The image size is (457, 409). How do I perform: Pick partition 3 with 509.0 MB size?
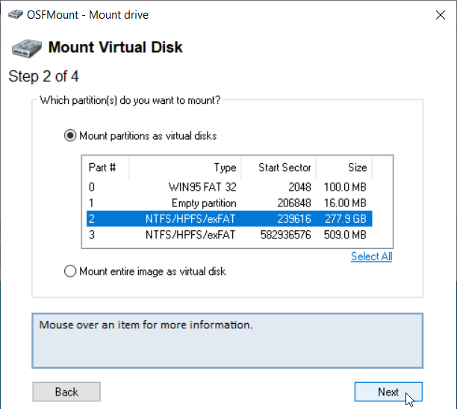[229, 235]
